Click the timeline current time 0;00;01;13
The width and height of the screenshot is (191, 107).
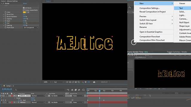coord(7,89)
